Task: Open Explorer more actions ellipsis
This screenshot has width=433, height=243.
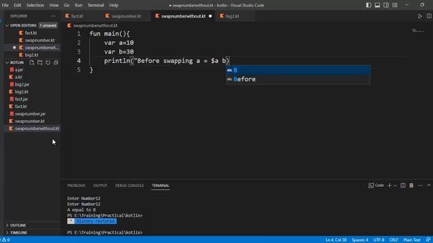Action: click(x=53, y=16)
